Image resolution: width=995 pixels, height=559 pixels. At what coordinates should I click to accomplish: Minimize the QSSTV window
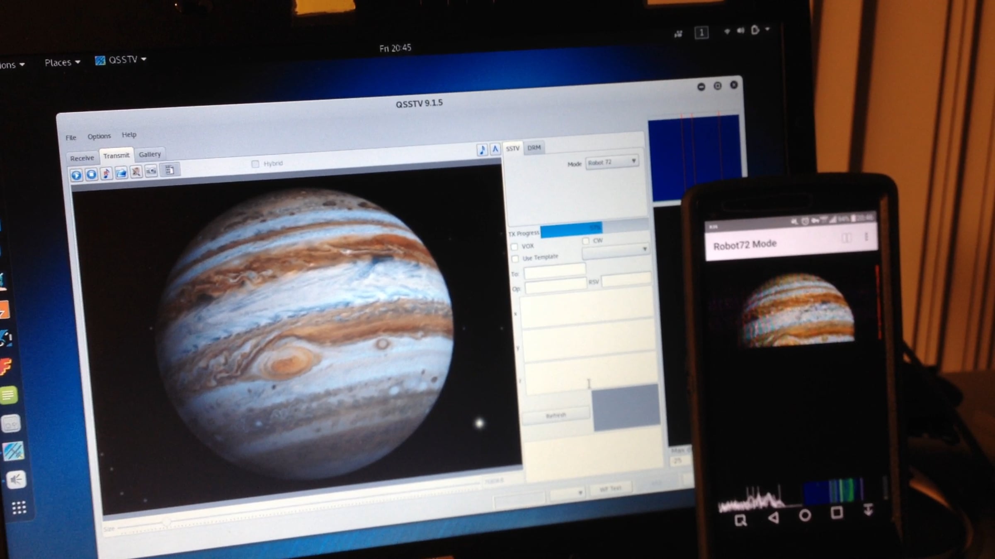click(x=701, y=87)
